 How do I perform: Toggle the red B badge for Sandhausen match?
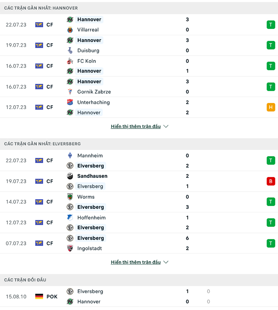(271, 181)
